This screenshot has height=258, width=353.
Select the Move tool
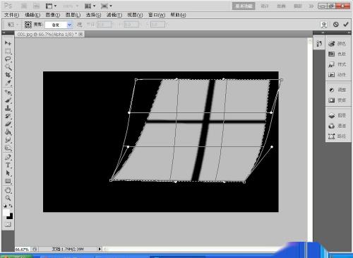8,43
